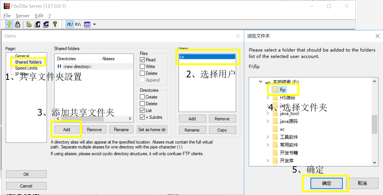The width and height of the screenshot is (383, 195).
Task: Click the folder icon beside fip
Action: pyautogui.click(x=275, y=90)
